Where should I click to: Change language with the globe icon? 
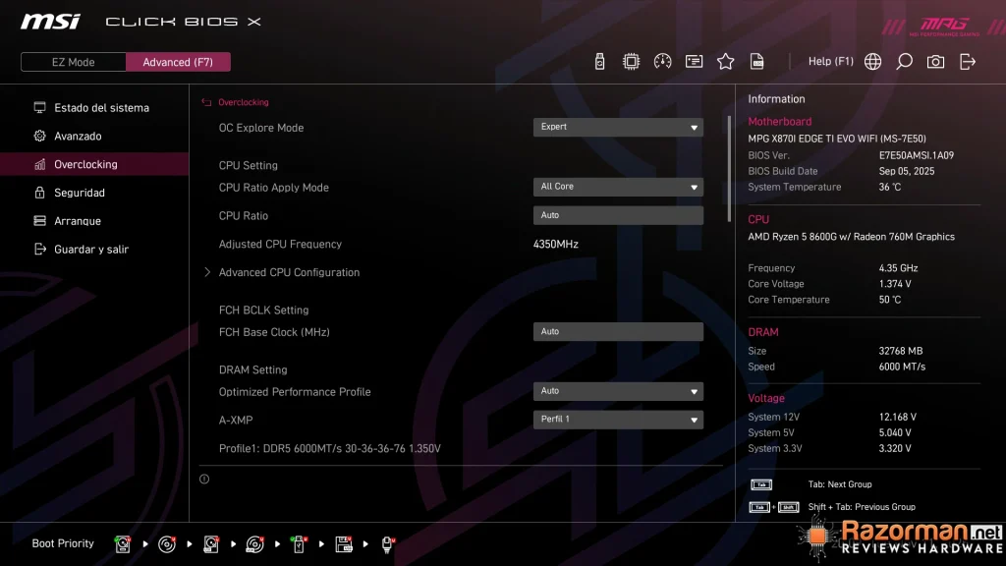click(872, 62)
